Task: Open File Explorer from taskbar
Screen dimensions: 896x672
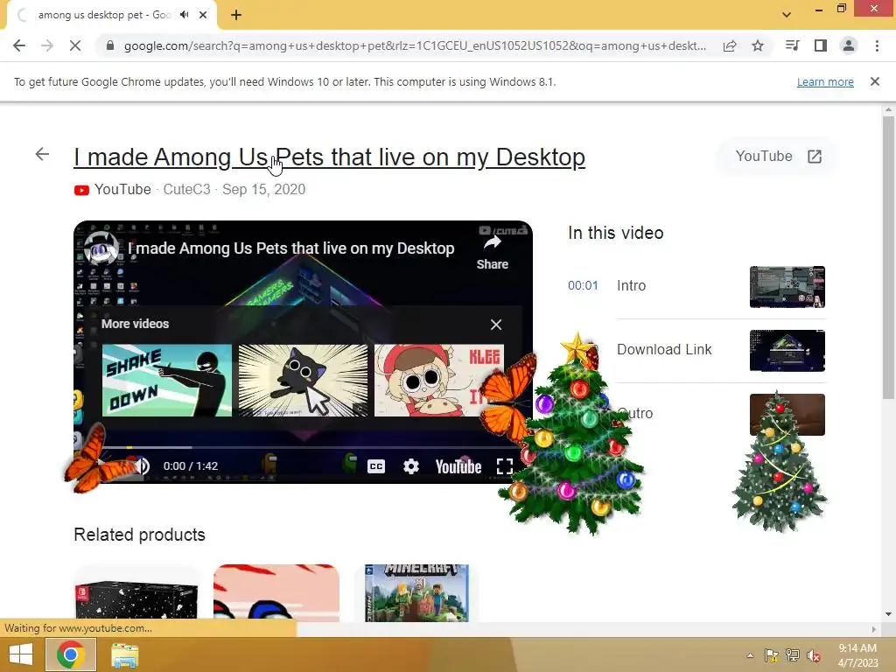Action: pyautogui.click(x=124, y=655)
